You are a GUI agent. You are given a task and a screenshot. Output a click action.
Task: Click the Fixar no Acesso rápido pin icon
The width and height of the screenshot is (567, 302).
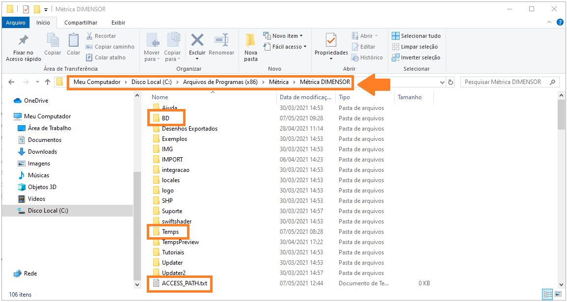point(23,40)
